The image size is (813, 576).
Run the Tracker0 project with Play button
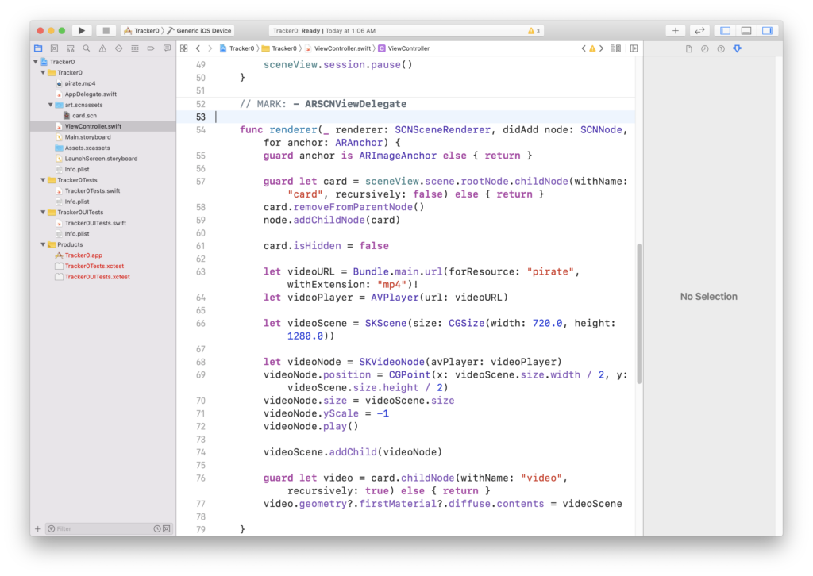click(82, 30)
